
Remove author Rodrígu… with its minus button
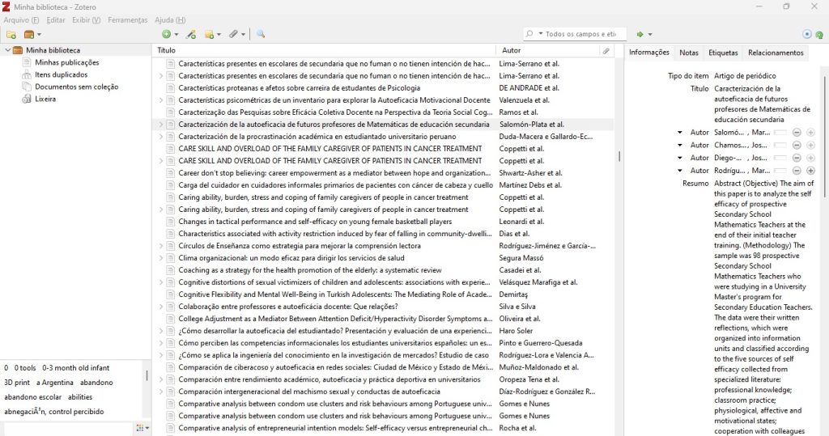(x=797, y=171)
